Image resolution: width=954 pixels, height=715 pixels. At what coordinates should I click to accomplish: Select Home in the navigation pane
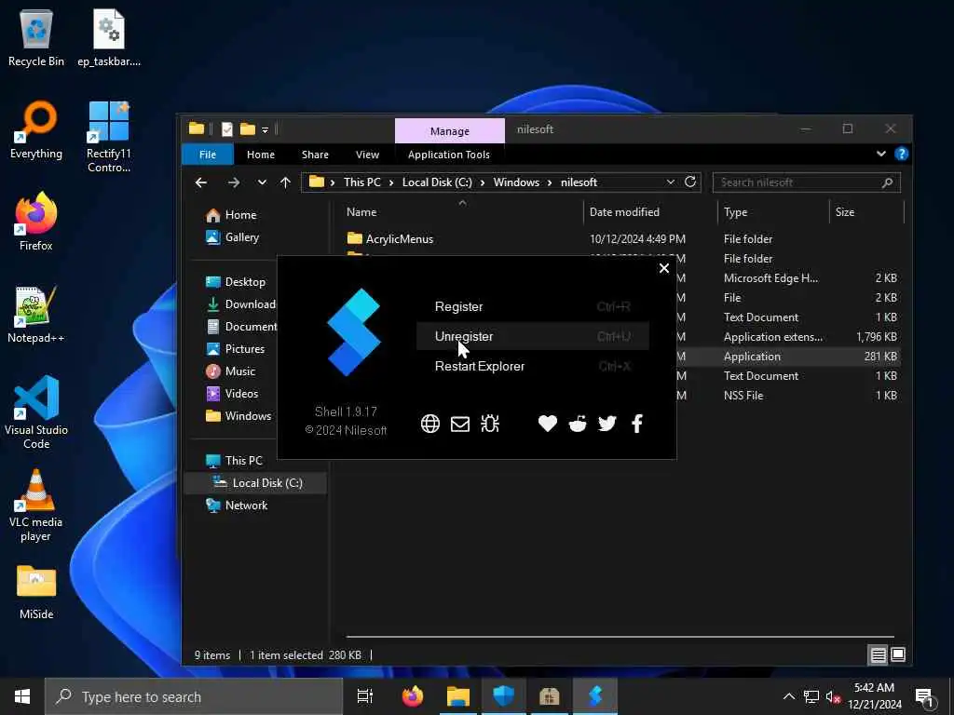pyautogui.click(x=240, y=215)
